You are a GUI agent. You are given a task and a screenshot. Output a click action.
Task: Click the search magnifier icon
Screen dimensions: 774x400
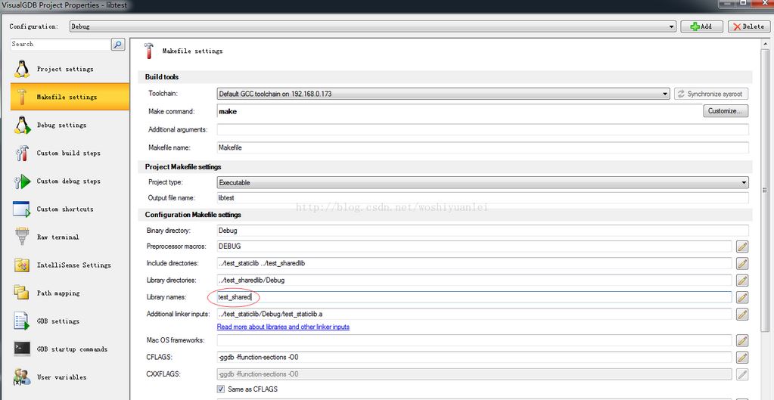[x=118, y=45]
